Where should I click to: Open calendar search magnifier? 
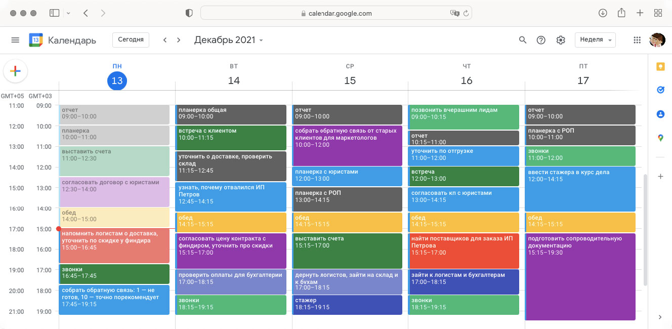(523, 40)
